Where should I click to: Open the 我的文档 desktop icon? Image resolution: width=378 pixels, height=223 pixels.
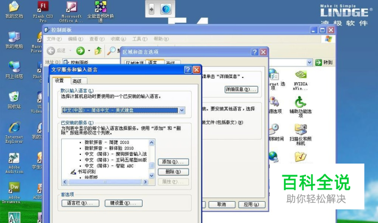14,10
